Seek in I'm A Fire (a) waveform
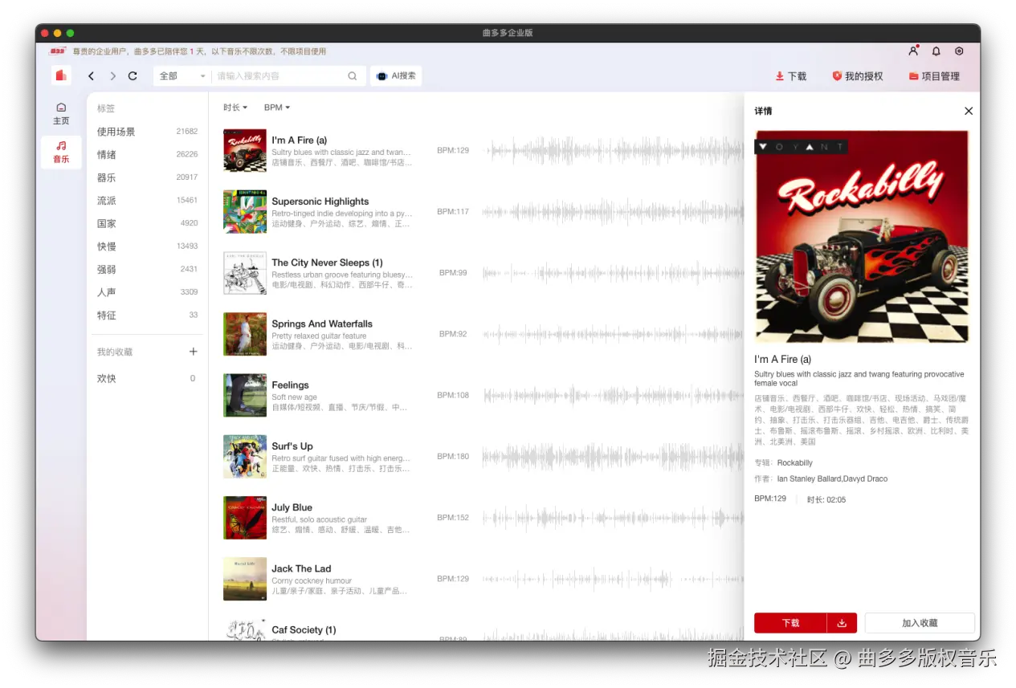This screenshot has width=1016, height=688. [614, 150]
